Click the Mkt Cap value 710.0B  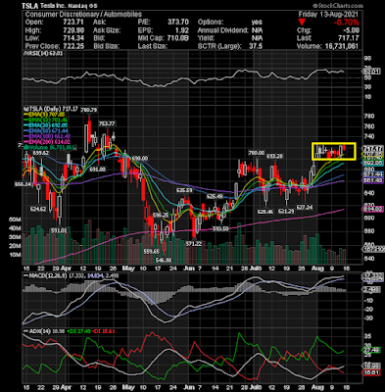pyautogui.click(x=178, y=38)
